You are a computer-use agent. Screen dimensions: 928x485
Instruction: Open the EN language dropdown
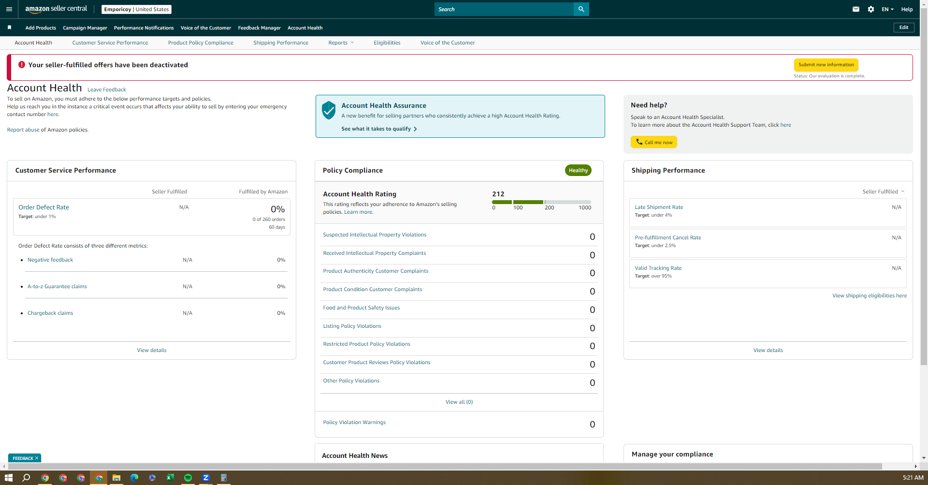coord(887,9)
